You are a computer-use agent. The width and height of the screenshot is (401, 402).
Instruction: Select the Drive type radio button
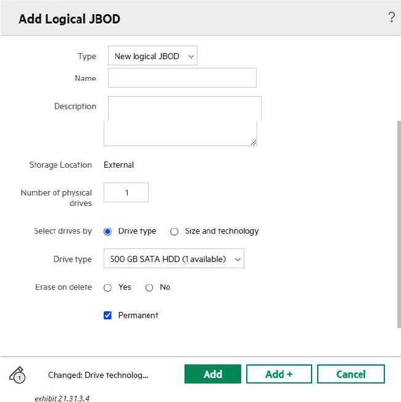(107, 232)
